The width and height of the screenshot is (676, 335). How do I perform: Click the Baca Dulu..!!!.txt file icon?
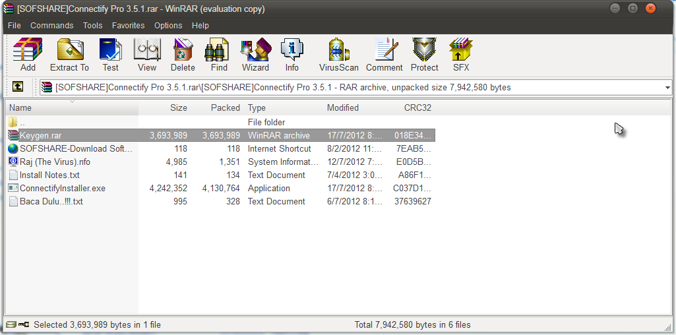point(13,201)
